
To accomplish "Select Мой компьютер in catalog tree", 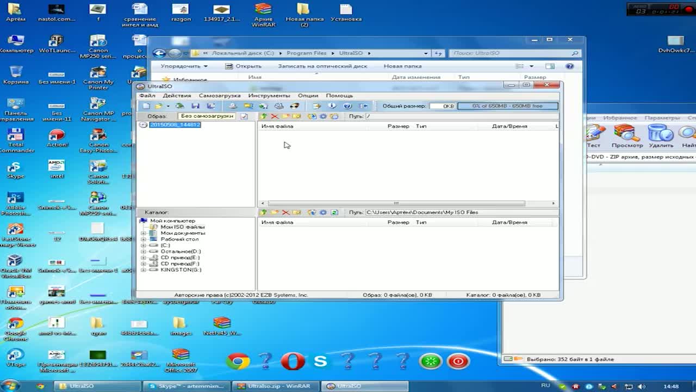I will 172,220.
